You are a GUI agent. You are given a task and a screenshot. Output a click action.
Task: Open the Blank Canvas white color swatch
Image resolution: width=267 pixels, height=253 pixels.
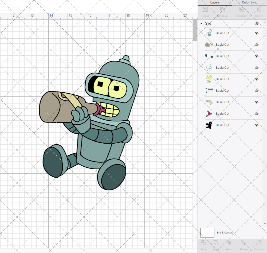tap(207, 232)
